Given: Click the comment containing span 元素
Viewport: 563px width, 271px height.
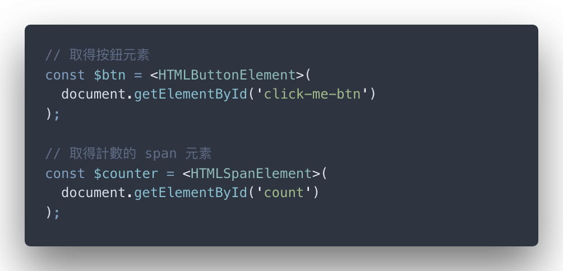Looking at the screenshot, I should coord(128,154).
